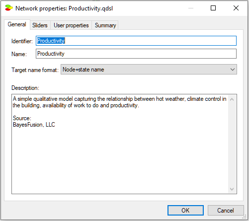Image resolution: width=249 pixels, height=221 pixels.
Task: Click the 'Target name format:' label
Action: coord(35,70)
